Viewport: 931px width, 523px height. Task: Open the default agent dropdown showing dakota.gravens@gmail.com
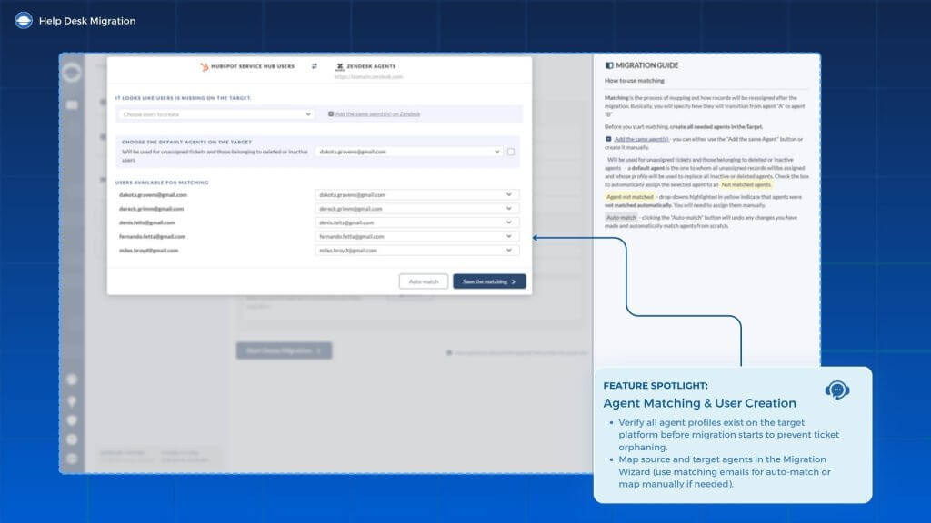(409, 152)
